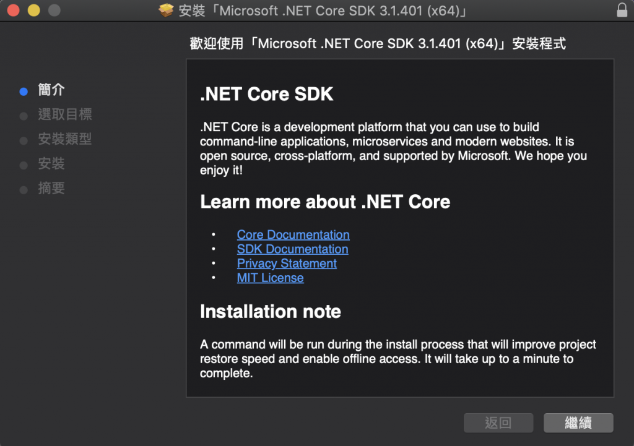
Task: Open the SDK Documentation link
Action: [x=292, y=249]
